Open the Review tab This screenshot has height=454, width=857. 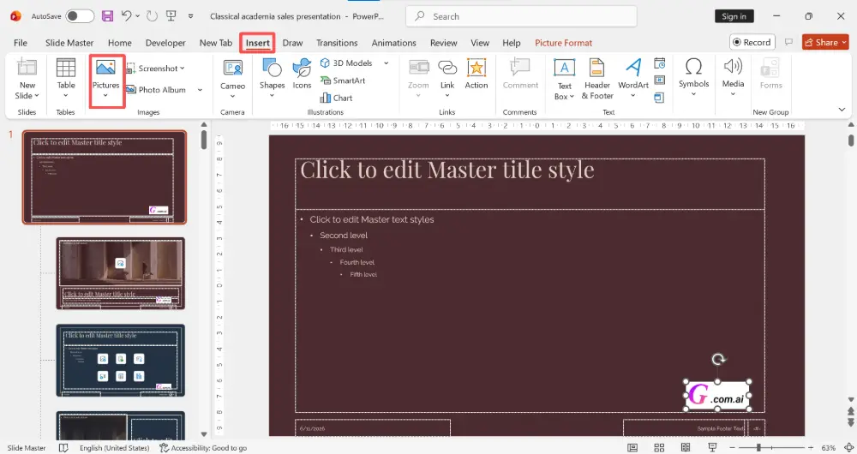point(443,43)
